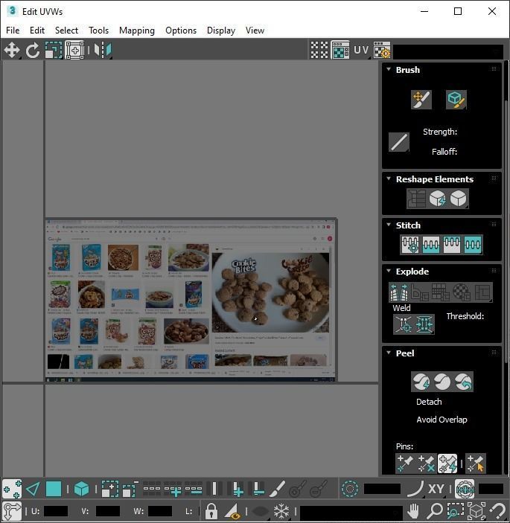Enable Vertex sub-object mode
The width and height of the screenshot is (510, 523).
pos(12,489)
